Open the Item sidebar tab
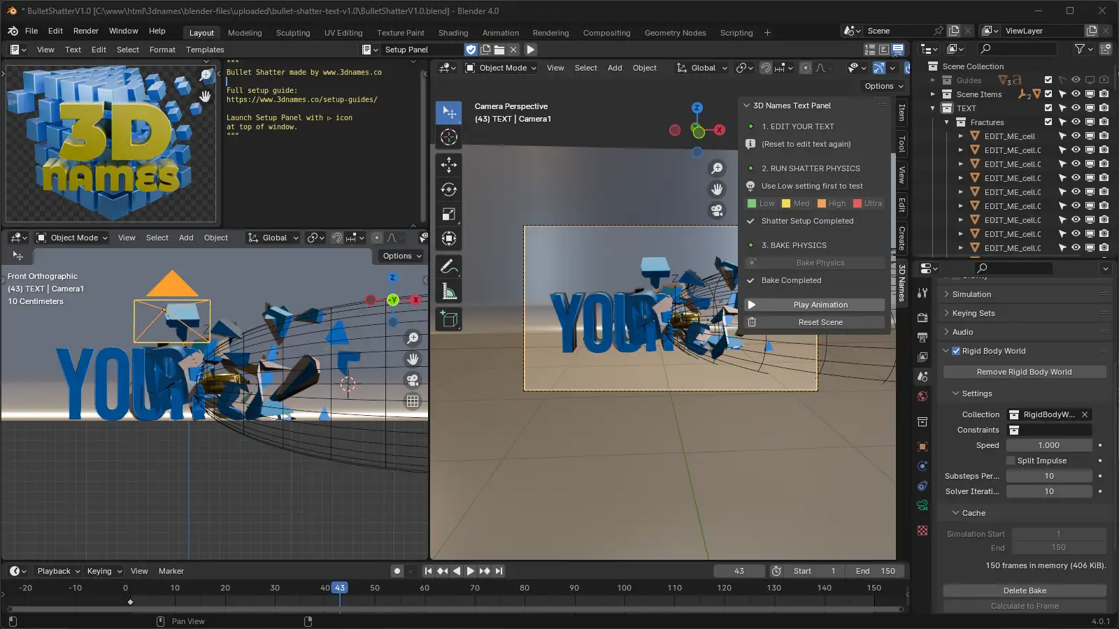1119x629 pixels. pyautogui.click(x=901, y=112)
